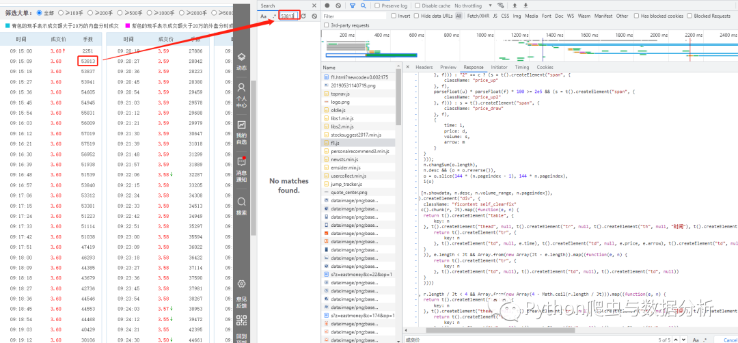Select personalrecommend3.min.js request
The width and height of the screenshot is (738, 343).
359,151
